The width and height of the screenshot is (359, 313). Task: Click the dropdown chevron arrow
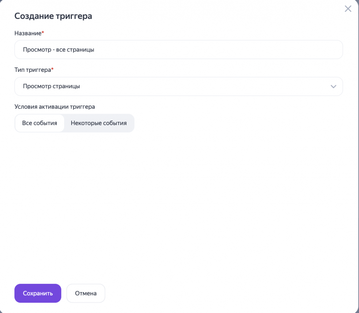(x=333, y=86)
